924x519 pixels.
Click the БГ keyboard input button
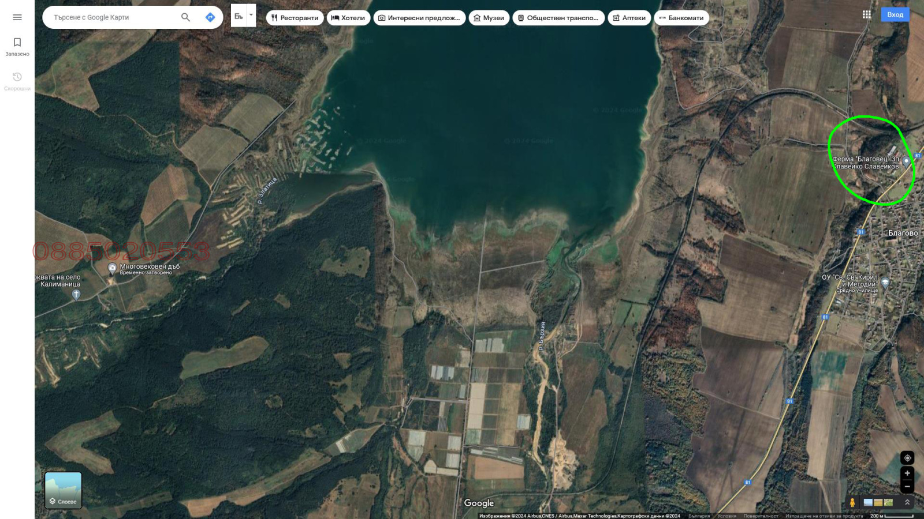click(239, 16)
